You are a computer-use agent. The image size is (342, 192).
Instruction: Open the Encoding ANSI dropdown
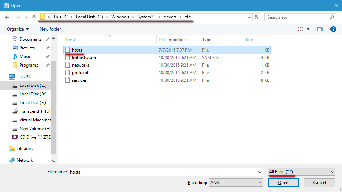click(x=236, y=183)
